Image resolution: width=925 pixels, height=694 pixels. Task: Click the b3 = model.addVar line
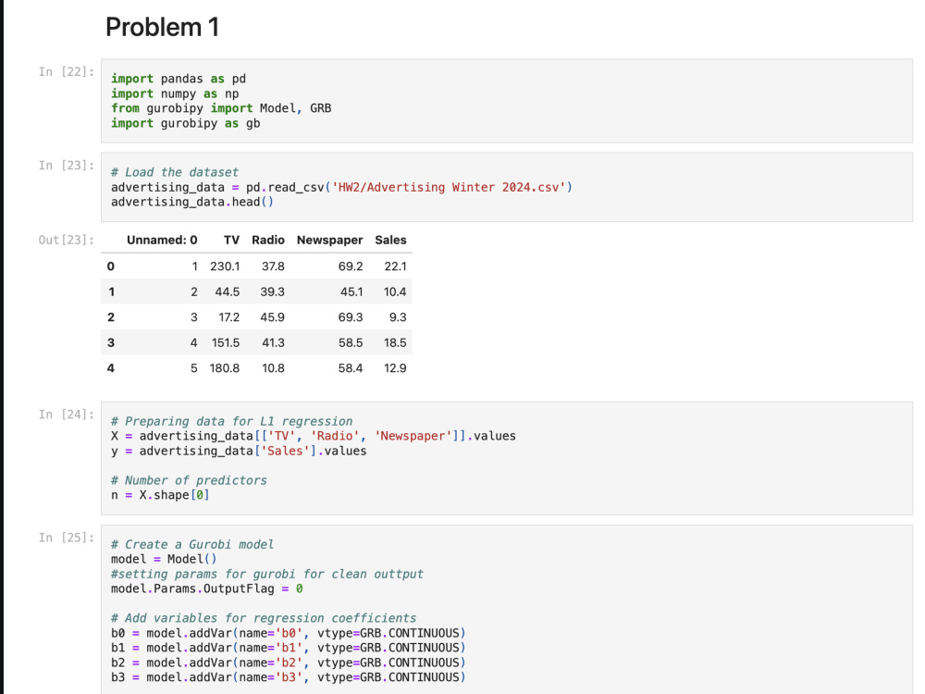(x=289, y=677)
